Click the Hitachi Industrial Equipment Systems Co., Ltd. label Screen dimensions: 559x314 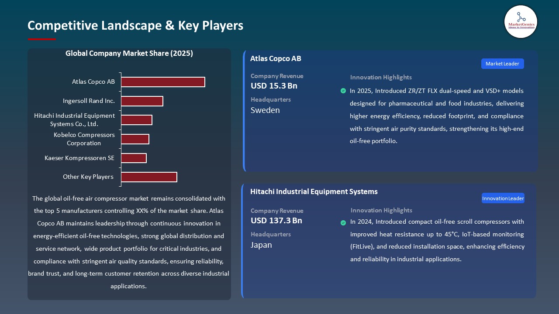pyautogui.click(x=75, y=120)
